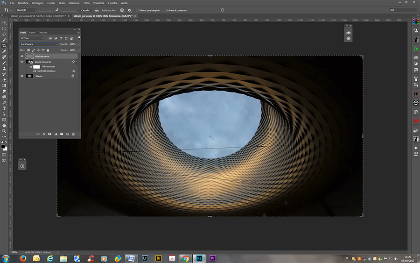Choose the Hand tool
Viewport: 420px width, 263px height.
[4, 125]
